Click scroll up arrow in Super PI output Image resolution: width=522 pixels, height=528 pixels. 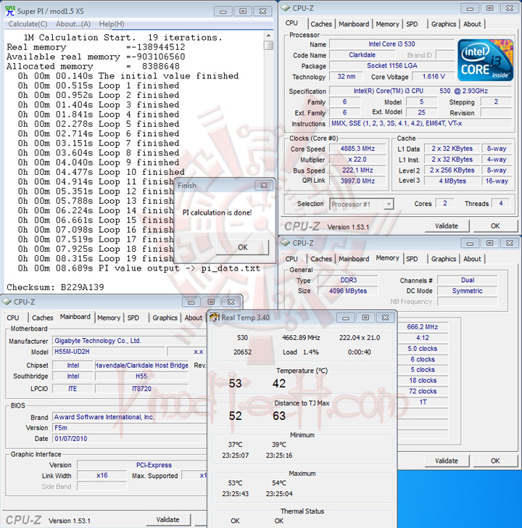[268, 36]
